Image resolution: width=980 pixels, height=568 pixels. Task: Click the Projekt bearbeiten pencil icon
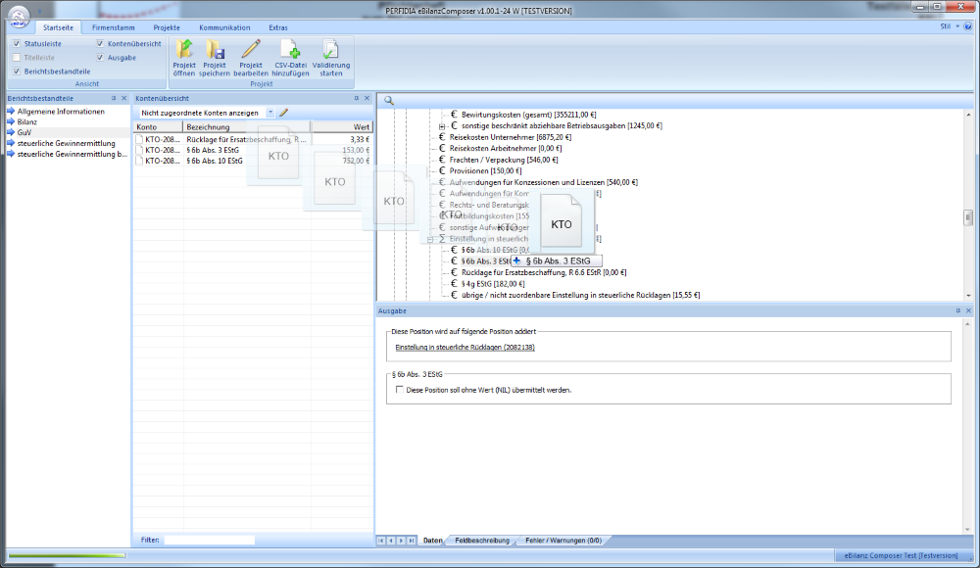tap(251, 49)
